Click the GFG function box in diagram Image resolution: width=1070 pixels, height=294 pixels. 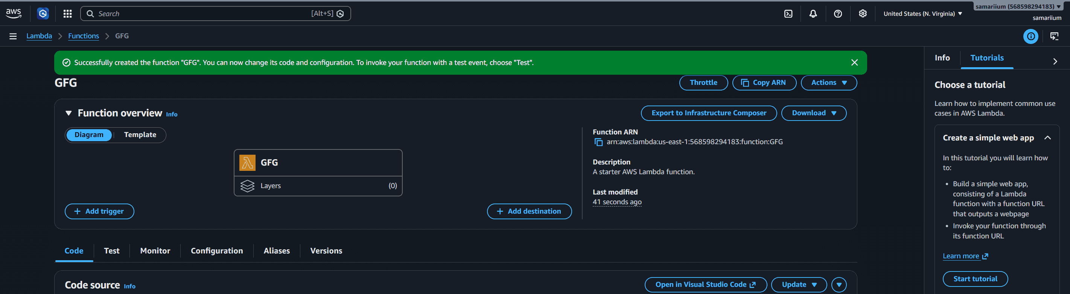318,163
